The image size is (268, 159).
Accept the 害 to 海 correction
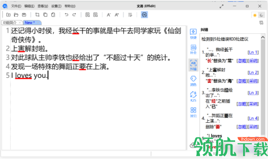(253, 81)
